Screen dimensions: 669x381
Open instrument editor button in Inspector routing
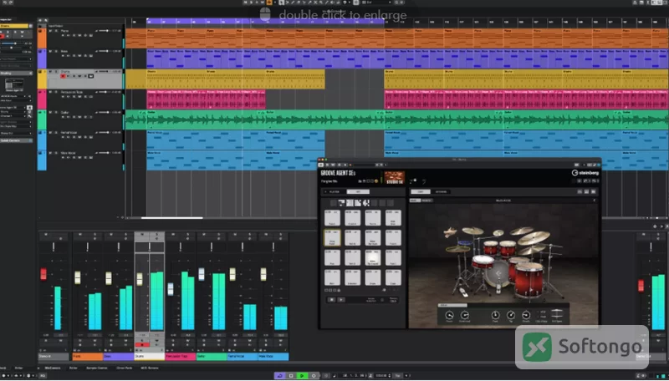pos(29,108)
